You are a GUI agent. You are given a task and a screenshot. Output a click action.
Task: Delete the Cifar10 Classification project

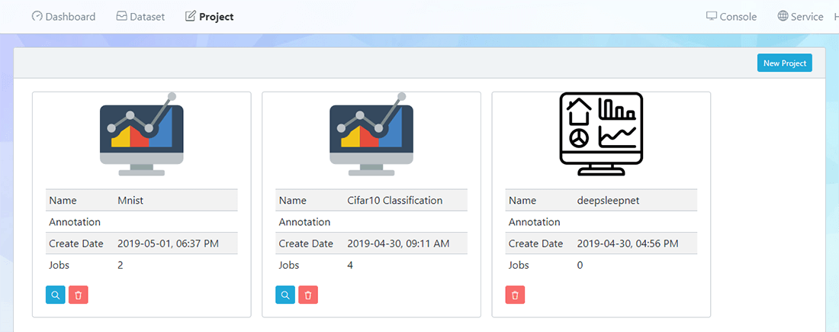(308, 295)
